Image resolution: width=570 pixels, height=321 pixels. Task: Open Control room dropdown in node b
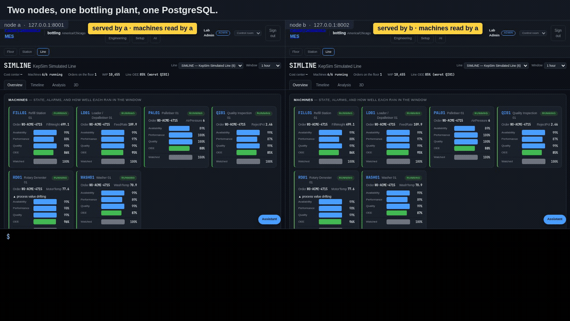[x=533, y=33]
